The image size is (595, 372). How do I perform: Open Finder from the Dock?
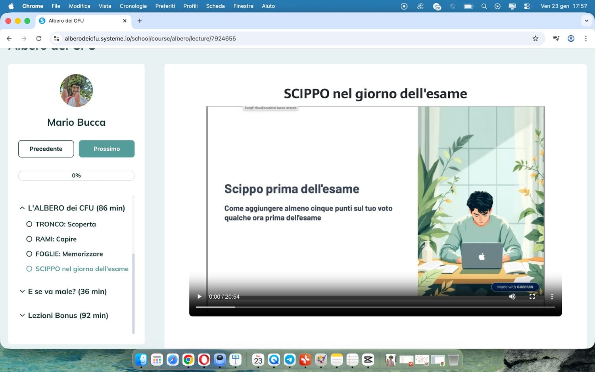(141, 360)
